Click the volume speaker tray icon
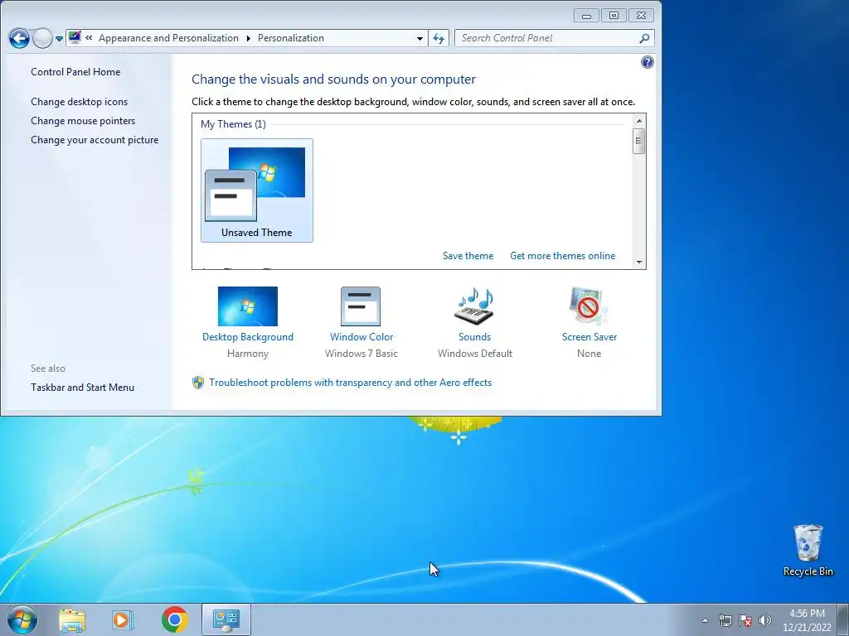This screenshot has width=849, height=636. pyautogui.click(x=765, y=620)
